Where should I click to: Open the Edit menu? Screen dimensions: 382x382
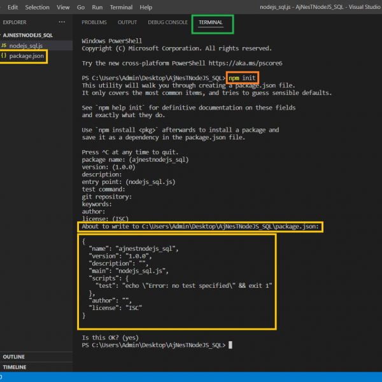pos(13,7)
